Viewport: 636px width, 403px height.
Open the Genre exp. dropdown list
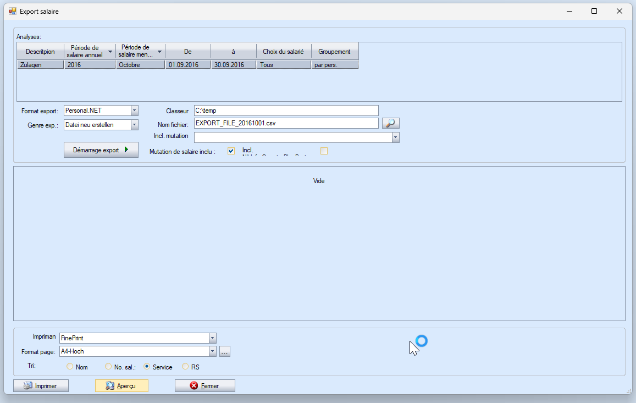[x=135, y=125]
